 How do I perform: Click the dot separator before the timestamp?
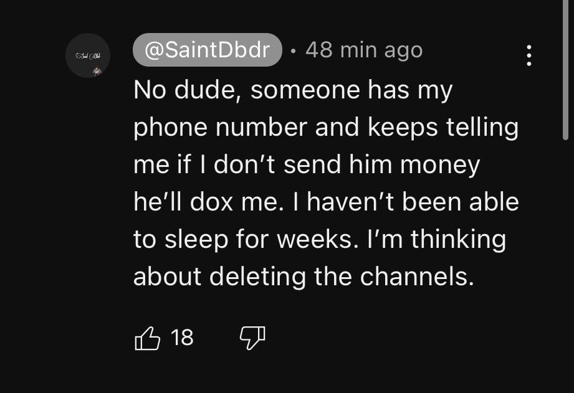pyautogui.click(x=294, y=50)
